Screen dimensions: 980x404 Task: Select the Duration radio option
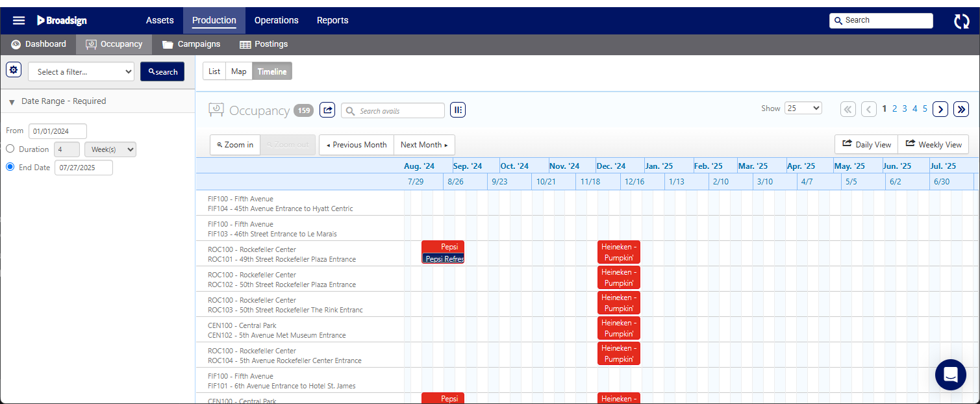pyautogui.click(x=10, y=149)
